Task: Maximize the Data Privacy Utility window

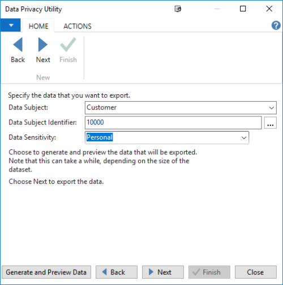Action: tap(243, 9)
